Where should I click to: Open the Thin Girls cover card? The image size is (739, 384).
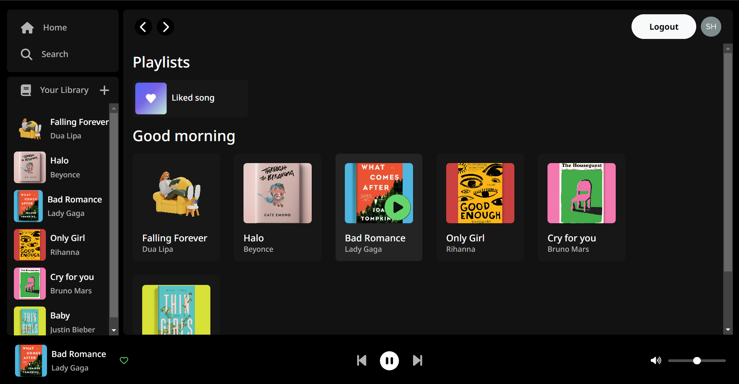(176, 310)
